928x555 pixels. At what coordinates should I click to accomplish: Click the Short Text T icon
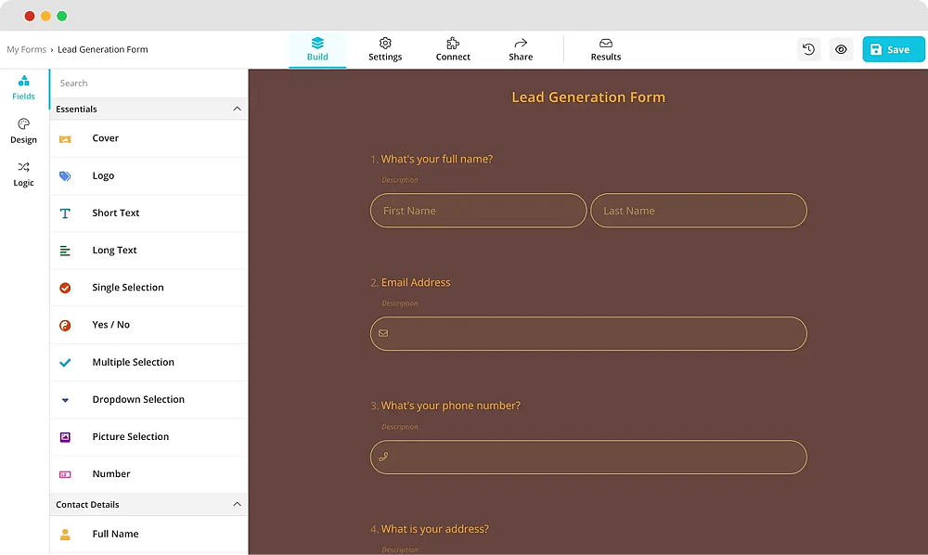(x=65, y=213)
